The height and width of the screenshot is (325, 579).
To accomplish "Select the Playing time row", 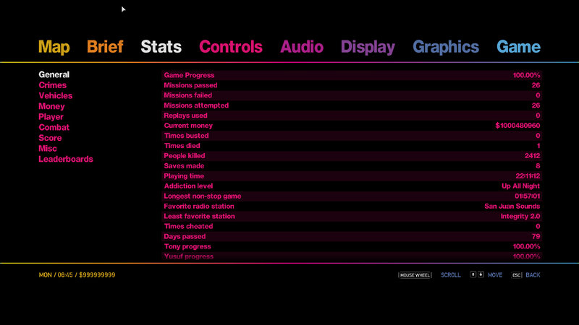I will (x=352, y=175).
